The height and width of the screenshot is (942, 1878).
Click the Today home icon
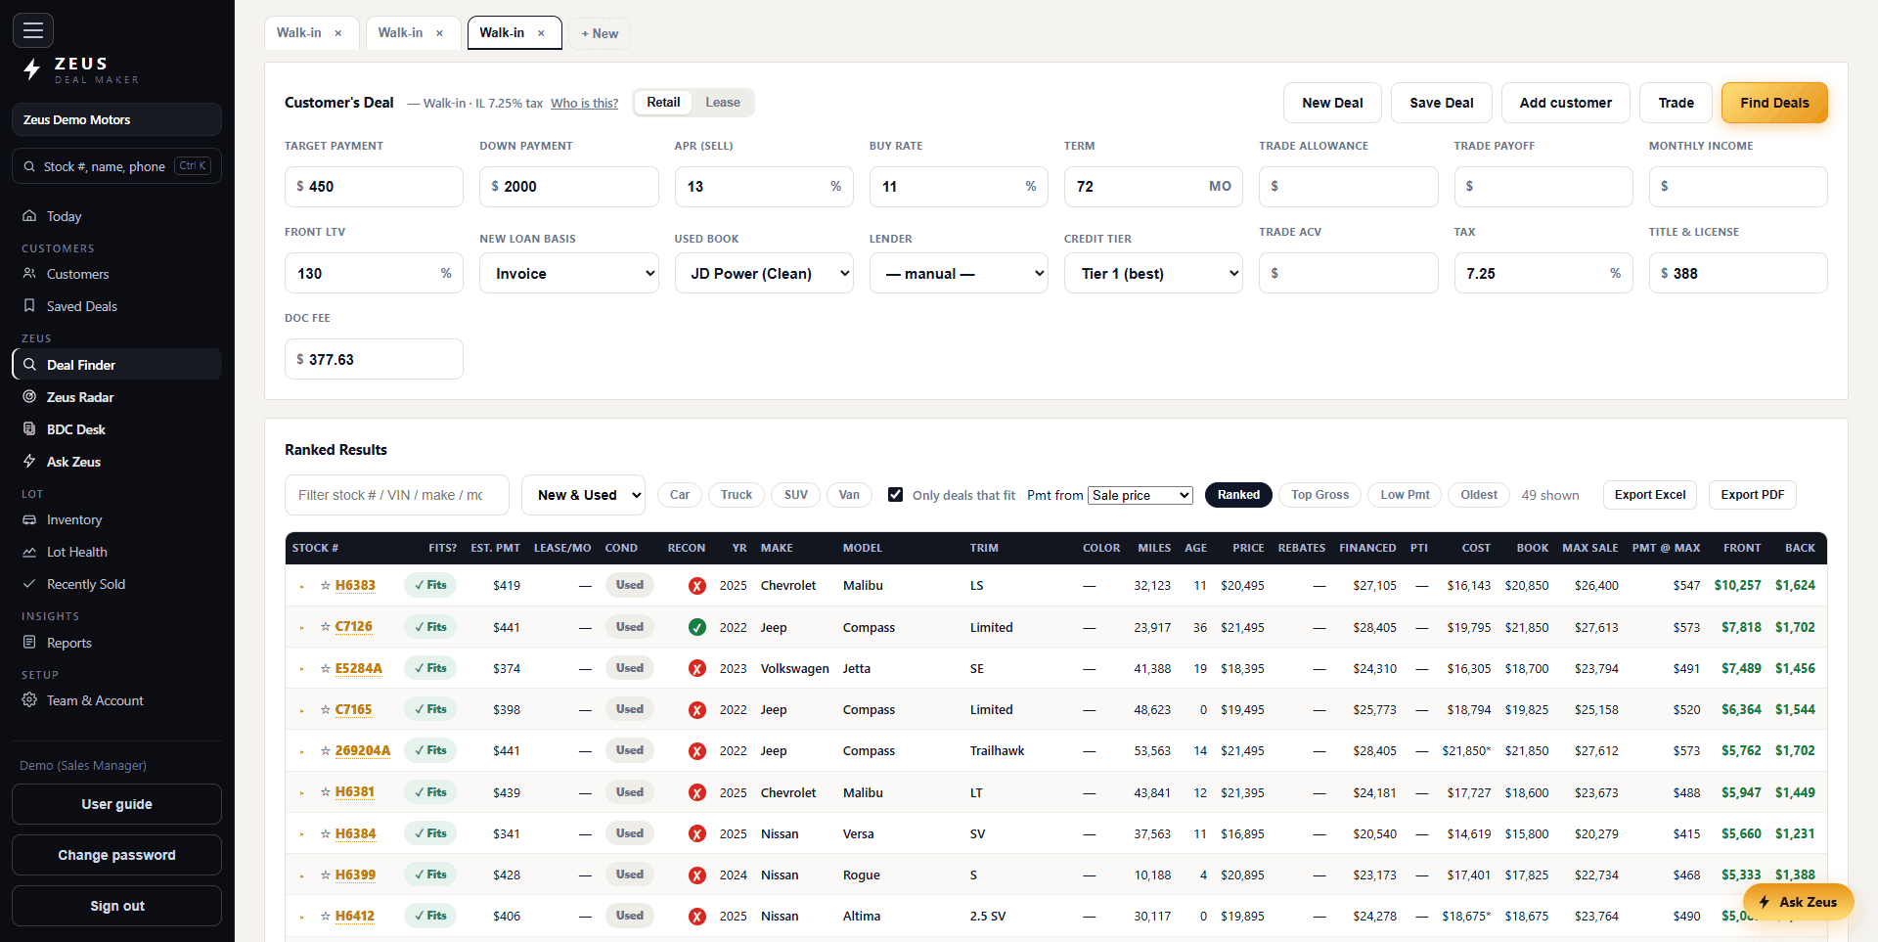(29, 216)
